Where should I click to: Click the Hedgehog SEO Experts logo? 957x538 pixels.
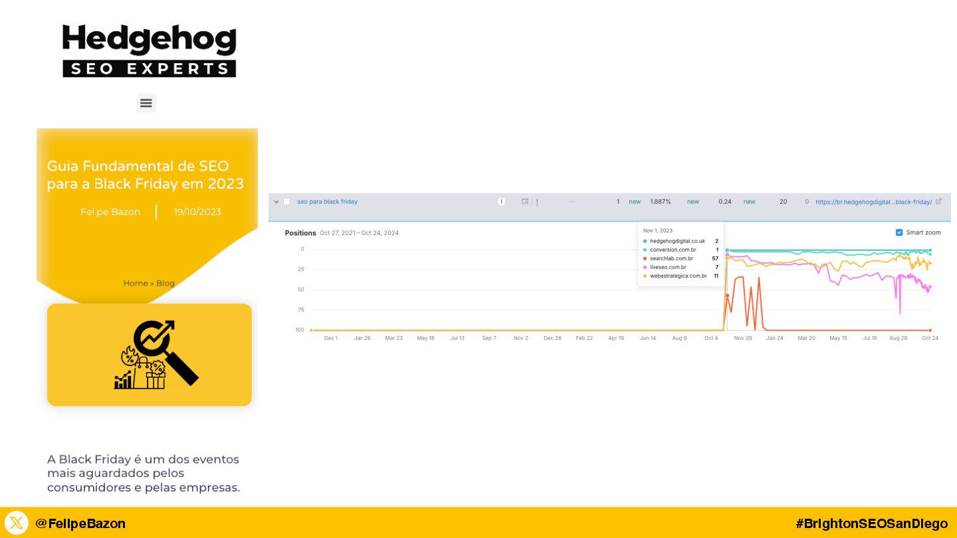(x=150, y=50)
